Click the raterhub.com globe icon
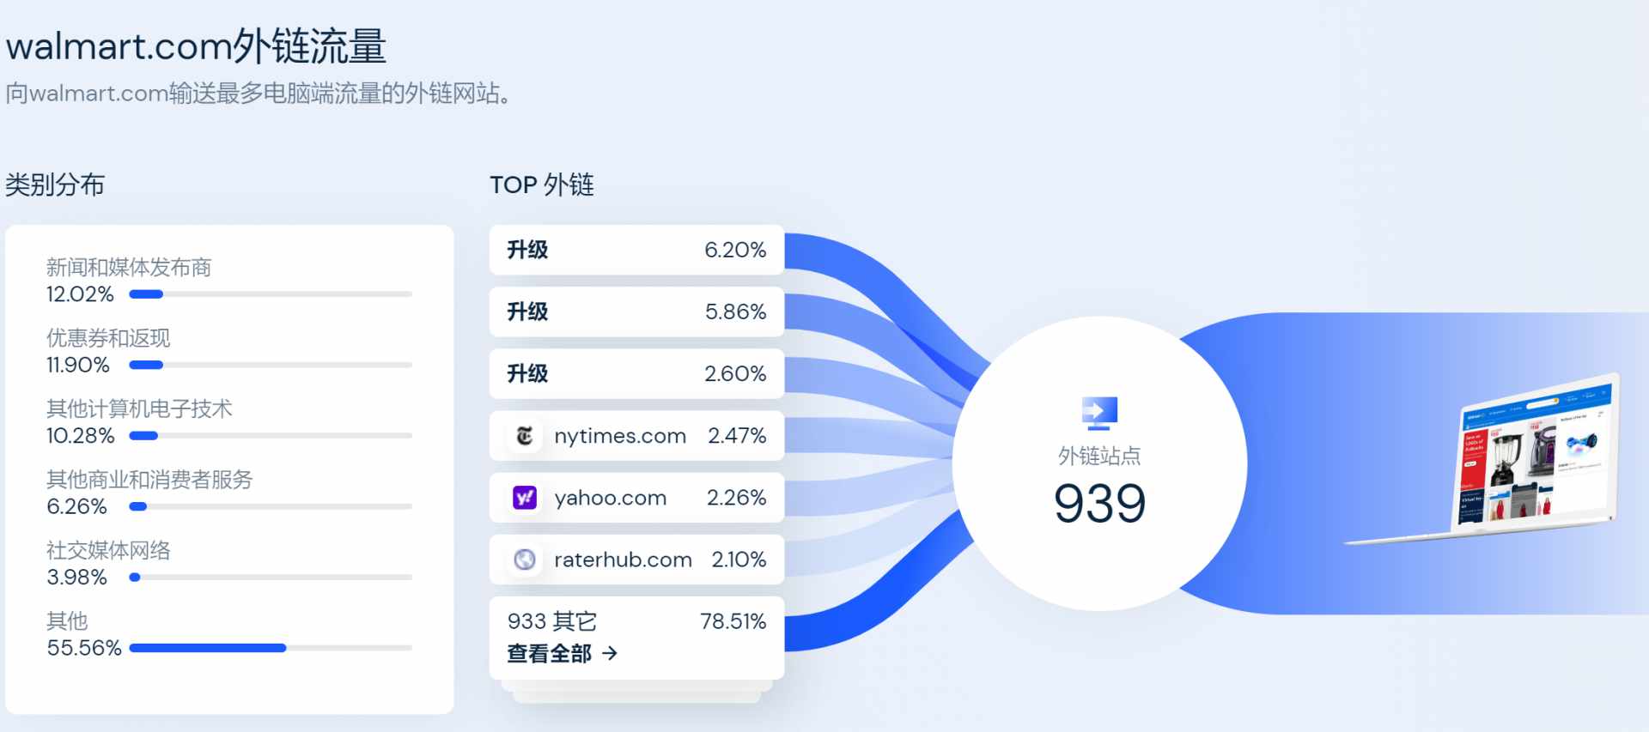The width and height of the screenshot is (1649, 732). pos(525,560)
